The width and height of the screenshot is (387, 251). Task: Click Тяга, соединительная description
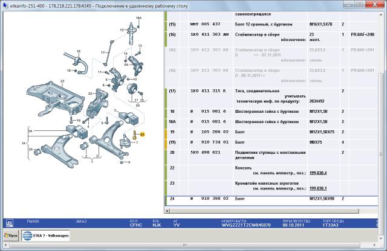click(257, 91)
